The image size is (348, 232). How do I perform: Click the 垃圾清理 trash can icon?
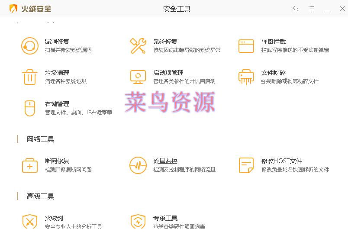tap(30, 77)
